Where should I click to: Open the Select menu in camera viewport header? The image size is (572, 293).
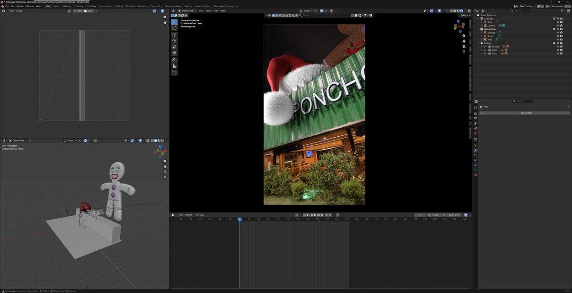pos(208,10)
